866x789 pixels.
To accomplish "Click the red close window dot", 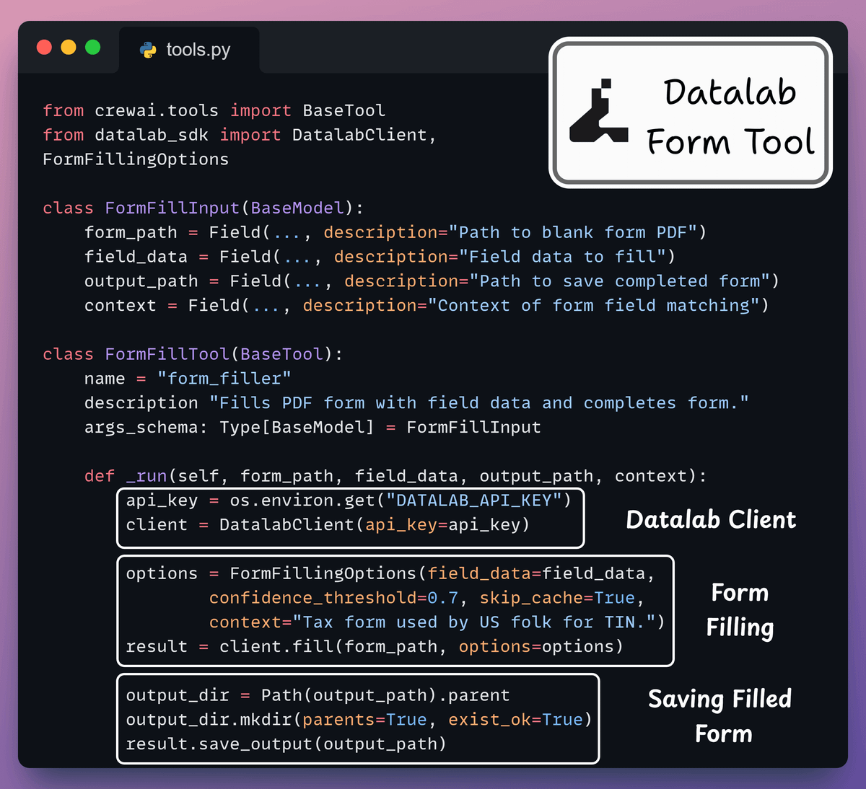I will pyautogui.click(x=44, y=47).
